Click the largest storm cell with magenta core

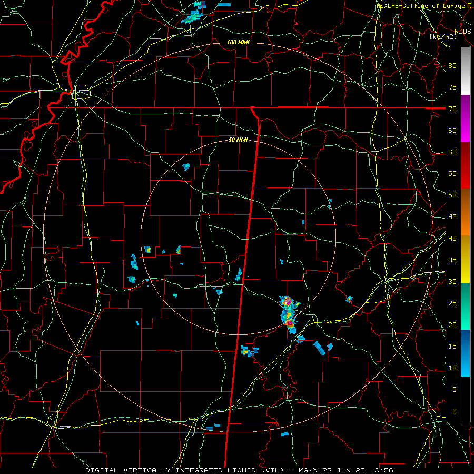289,314
